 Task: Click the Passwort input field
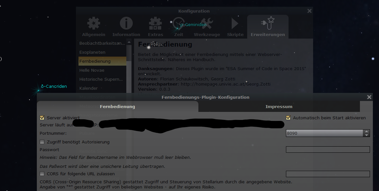coord(328,150)
